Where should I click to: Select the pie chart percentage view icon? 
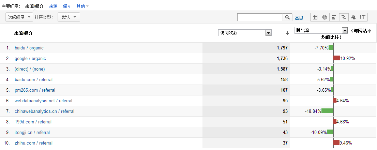tap(325, 17)
